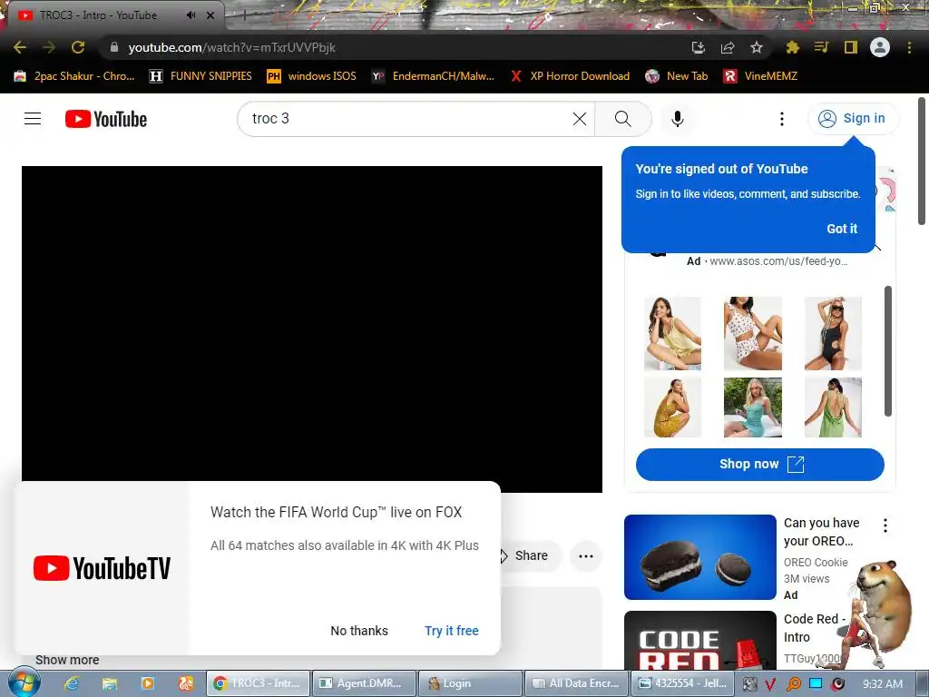
Task: Open more actions ellipsis under video
Action: [585, 556]
